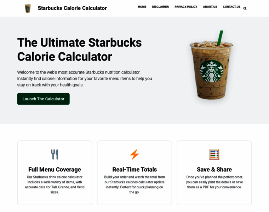Click the Real-Time Totals description text
Image resolution: width=269 pixels, height=212 pixels.
(x=134, y=184)
